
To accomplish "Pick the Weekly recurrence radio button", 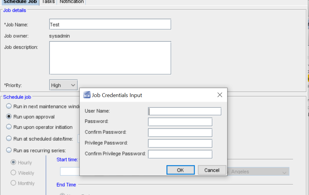I will [13, 173].
